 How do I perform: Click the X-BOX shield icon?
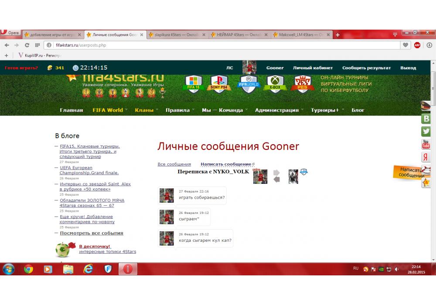click(275, 83)
